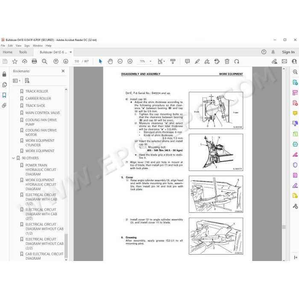This screenshot has width=299, height=299.
Task: Open Protect shield tool in right pane
Action: pos(295,165)
